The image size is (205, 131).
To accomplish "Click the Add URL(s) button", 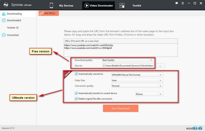I will coord(49,13).
